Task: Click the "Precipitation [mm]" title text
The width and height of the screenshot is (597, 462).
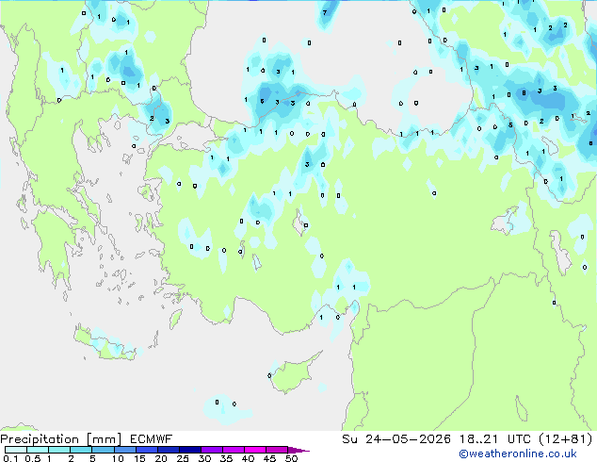Action: click(60, 439)
